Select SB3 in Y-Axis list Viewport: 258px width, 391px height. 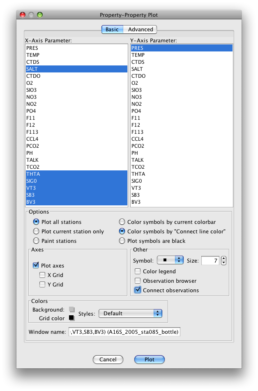(182, 195)
